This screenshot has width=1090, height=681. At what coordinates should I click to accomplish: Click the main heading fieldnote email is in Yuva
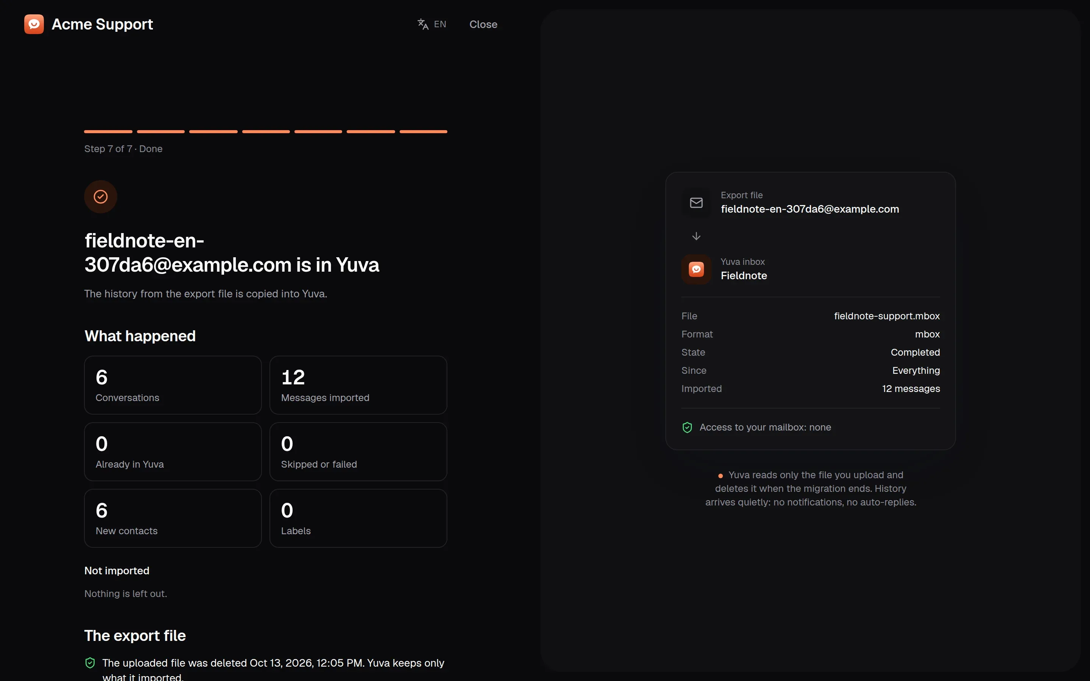(x=232, y=253)
